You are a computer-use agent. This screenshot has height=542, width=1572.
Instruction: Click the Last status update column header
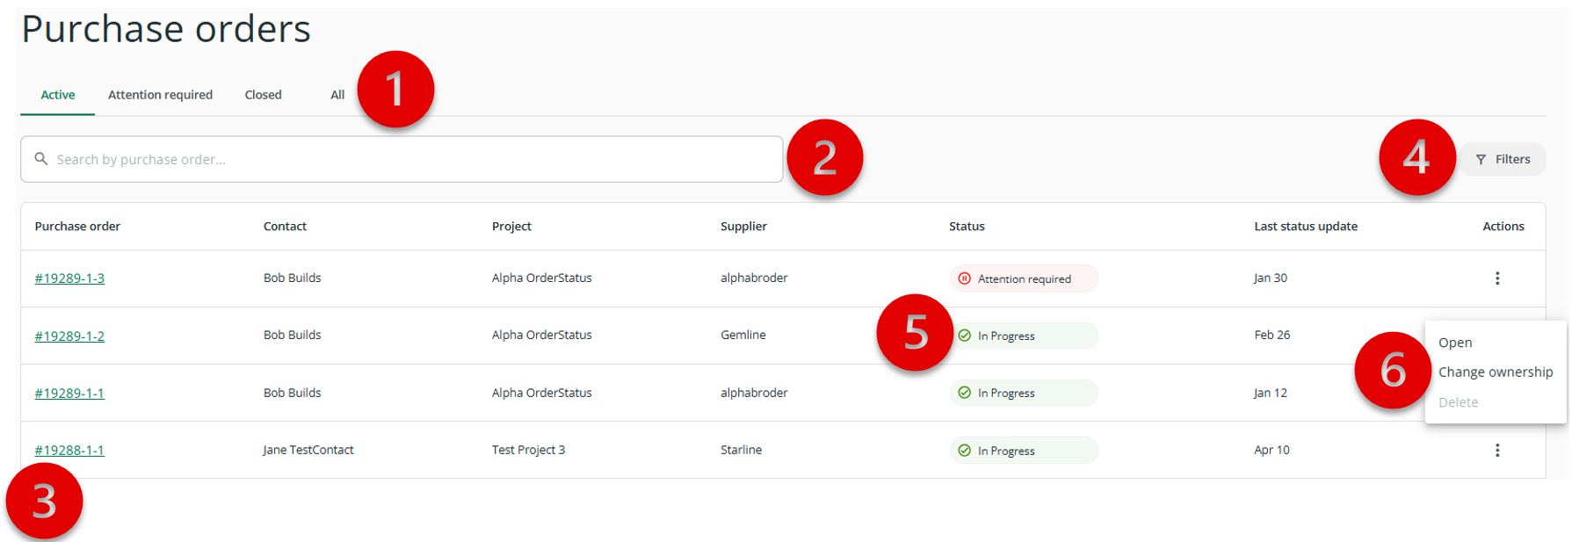click(1306, 227)
